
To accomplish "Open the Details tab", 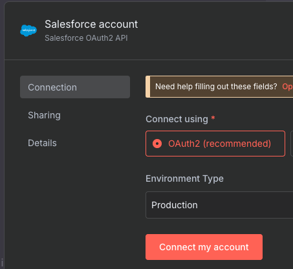I will [x=42, y=143].
